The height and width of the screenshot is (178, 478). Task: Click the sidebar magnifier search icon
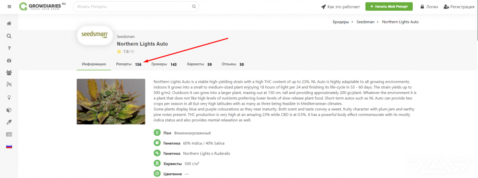(x=9, y=36)
